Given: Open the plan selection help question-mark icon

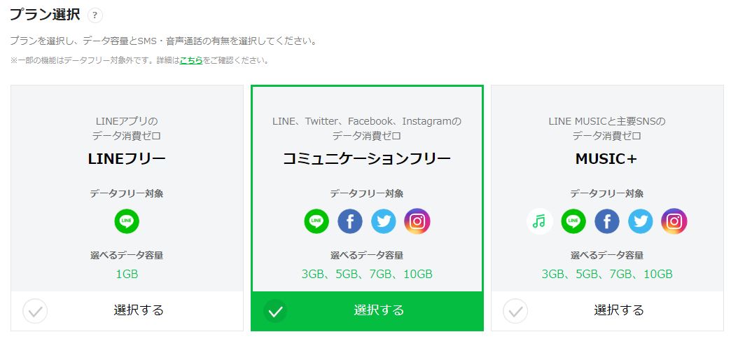Looking at the screenshot, I should pos(95,15).
